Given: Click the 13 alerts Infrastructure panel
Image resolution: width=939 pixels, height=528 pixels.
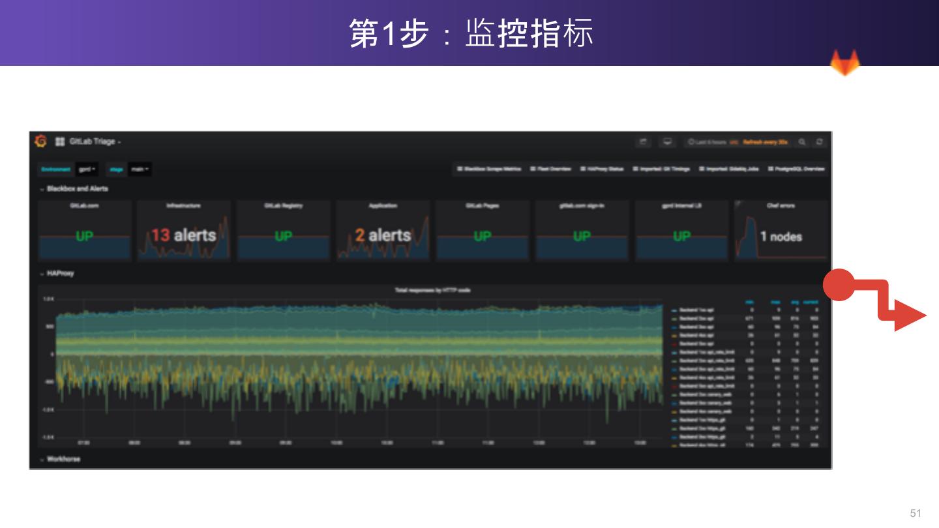Looking at the screenshot, I should click(184, 231).
